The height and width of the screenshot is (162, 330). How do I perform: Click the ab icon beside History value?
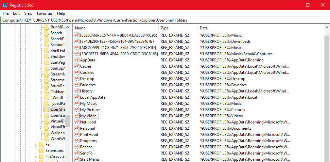coord(77,91)
